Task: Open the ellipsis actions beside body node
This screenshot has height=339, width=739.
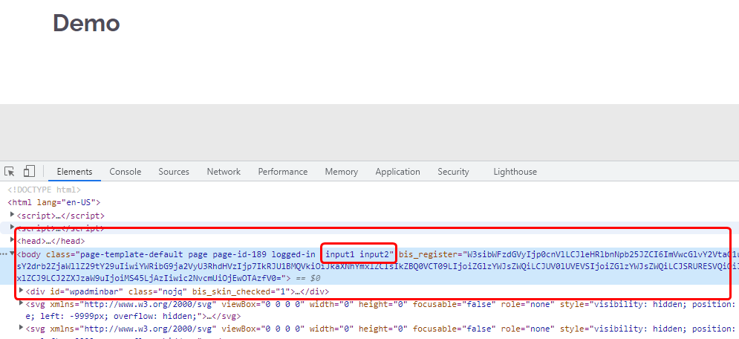Action: click(4, 254)
